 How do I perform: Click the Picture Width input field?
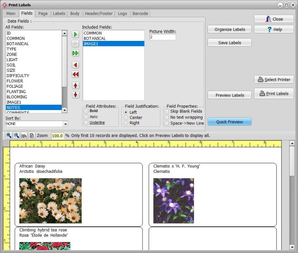click(162, 37)
